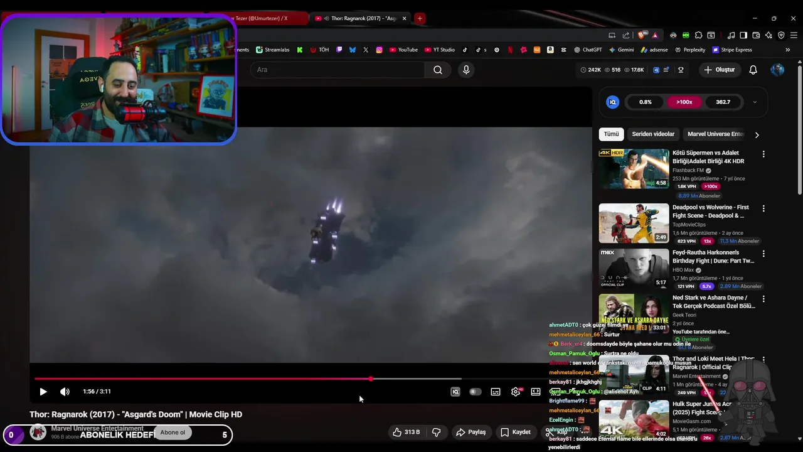This screenshot has width=803, height=452.
Task: Open Feyd-Rautha Birthday Fight thumbnail
Action: (634, 268)
